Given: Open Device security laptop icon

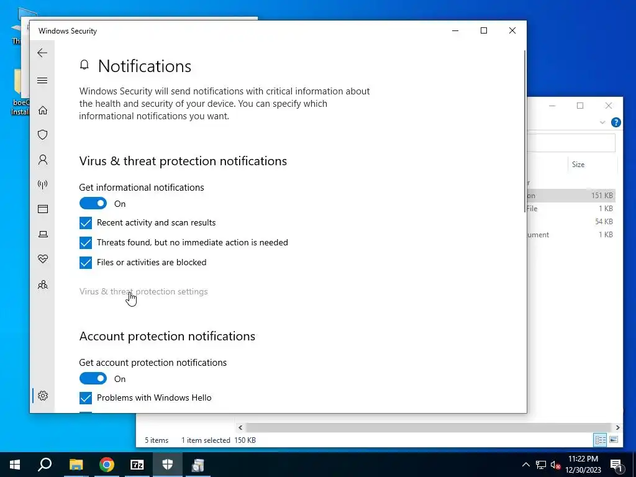Looking at the screenshot, I should coord(43,234).
